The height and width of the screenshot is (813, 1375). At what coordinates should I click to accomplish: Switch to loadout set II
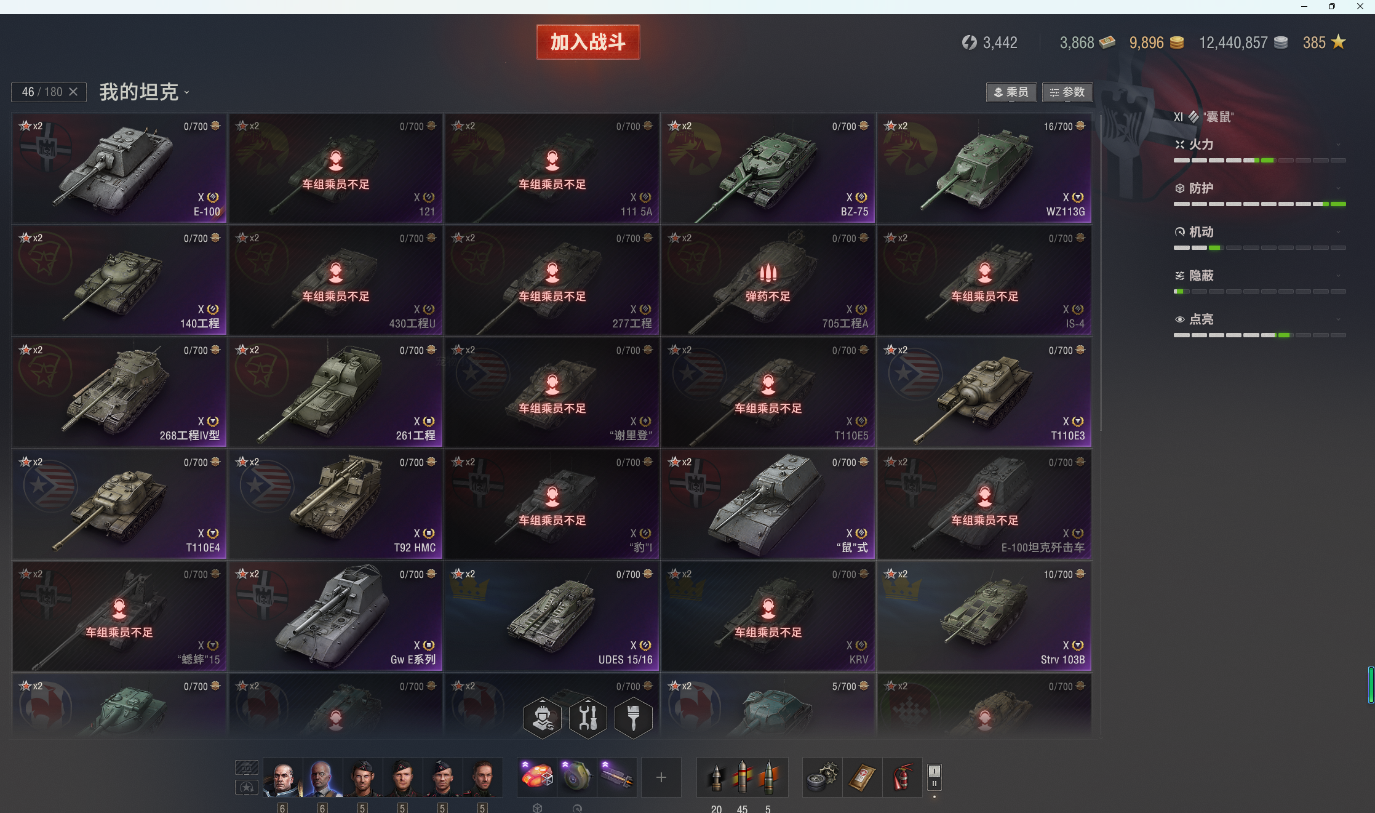[935, 783]
